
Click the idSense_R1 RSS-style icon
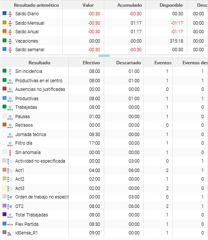click(x=9, y=234)
